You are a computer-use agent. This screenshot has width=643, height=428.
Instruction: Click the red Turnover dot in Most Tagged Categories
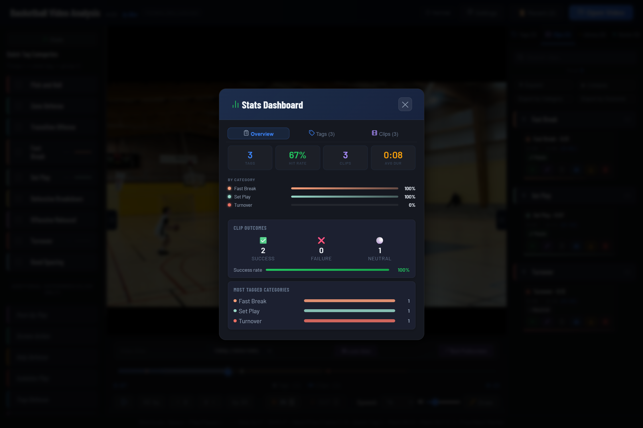pyautogui.click(x=235, y=321)
